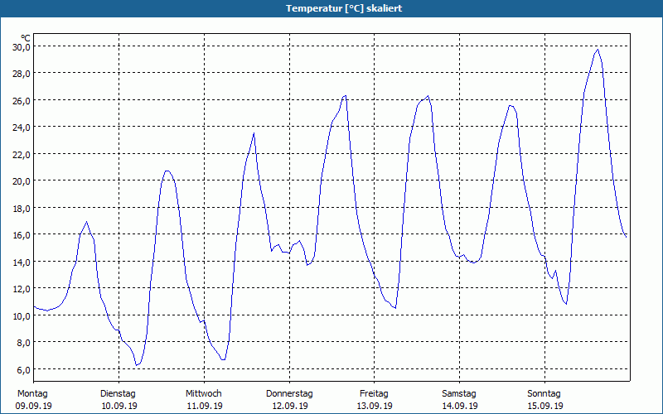Click the Donnerstag day label
Viewport: 663px width, 414px height.
coord(289,394)
